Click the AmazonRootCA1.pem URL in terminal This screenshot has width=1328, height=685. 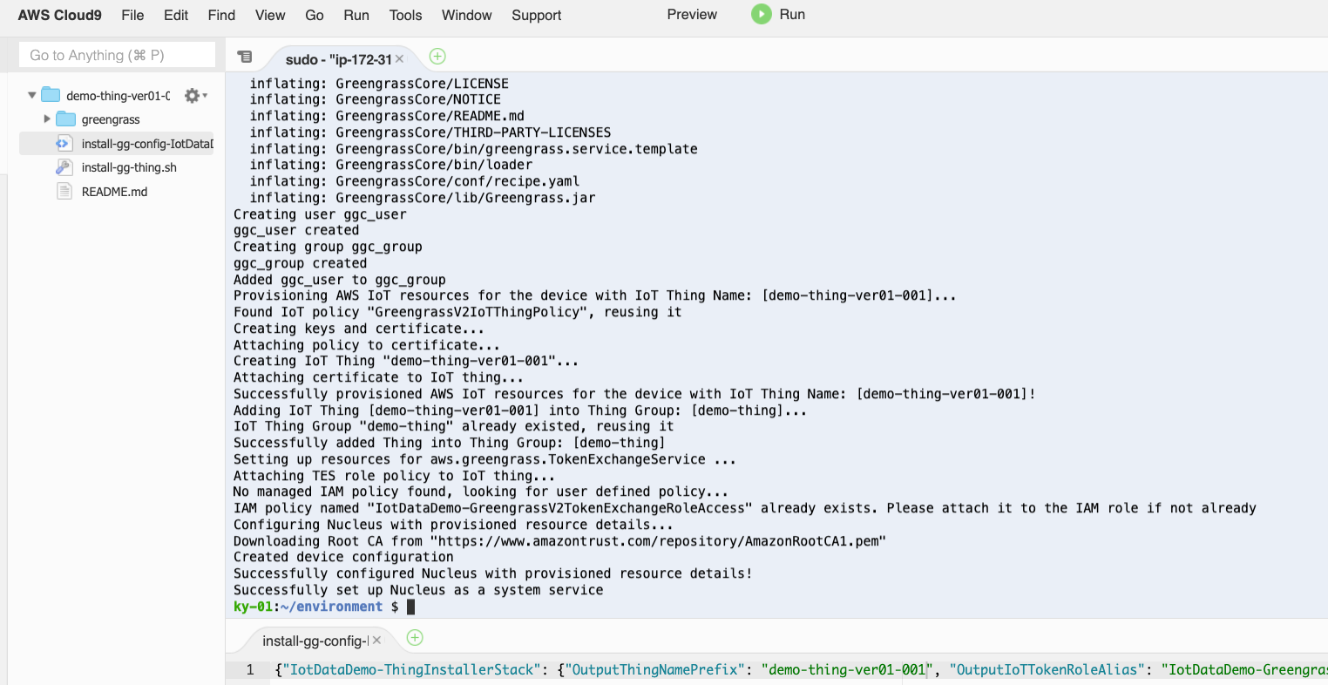coord(658,541)
